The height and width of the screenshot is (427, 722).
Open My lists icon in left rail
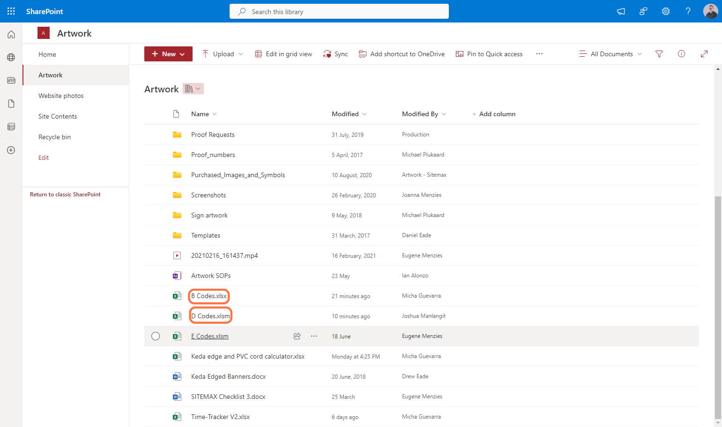[x=11, y=127]
